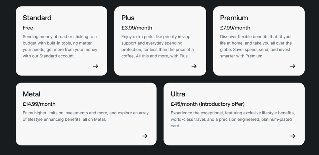This screenshot has height=155, width=319.
Task: Open the Plus plan card
Action: [x=160, y=41]
